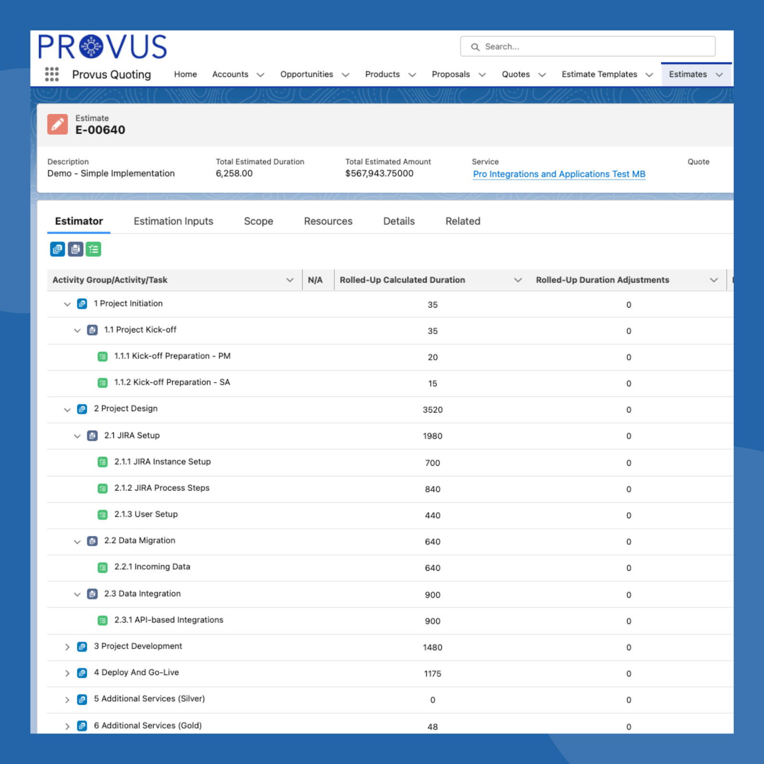Click the search magnifier icon

475,47
